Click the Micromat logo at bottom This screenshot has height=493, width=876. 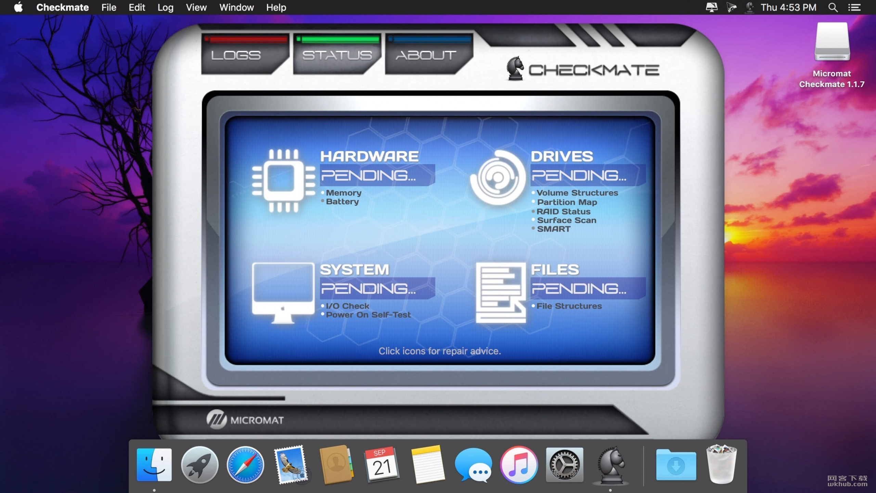pyautogui.click(x=245, y=420)
